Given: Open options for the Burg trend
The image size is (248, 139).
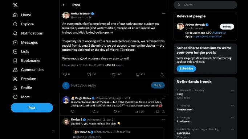Looking at the screenshot, I should point(232,90).
